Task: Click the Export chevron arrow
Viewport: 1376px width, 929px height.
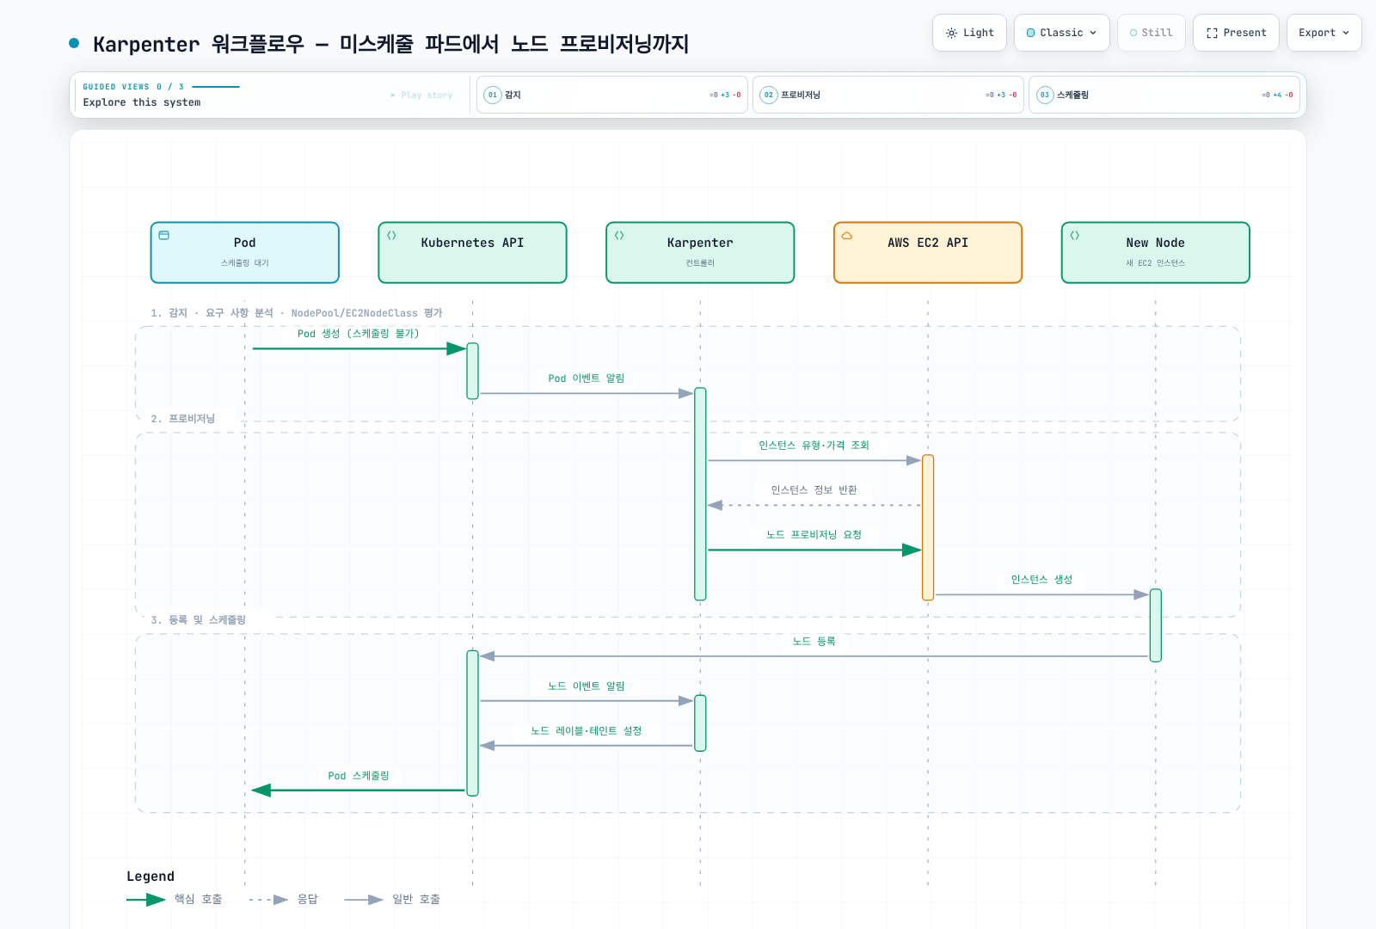Action: [1346, 33]
